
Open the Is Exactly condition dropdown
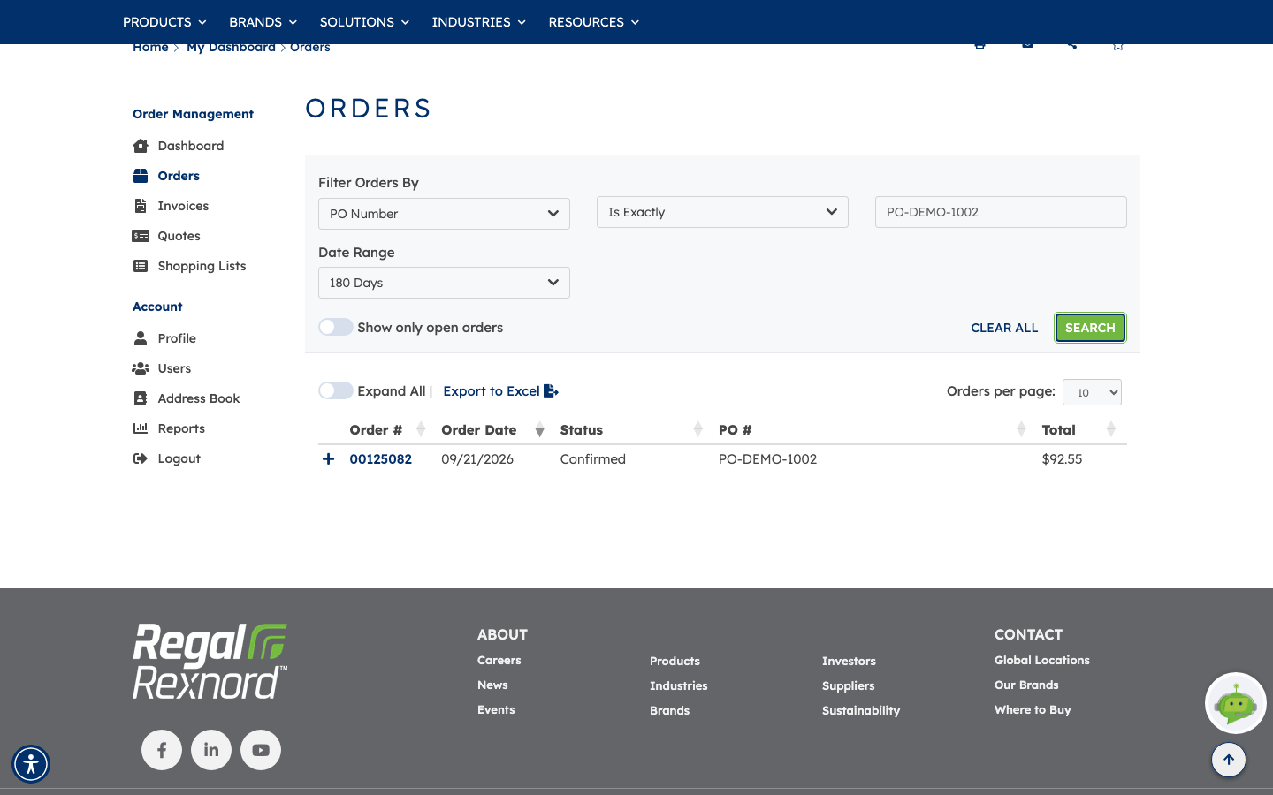point(722,212)
